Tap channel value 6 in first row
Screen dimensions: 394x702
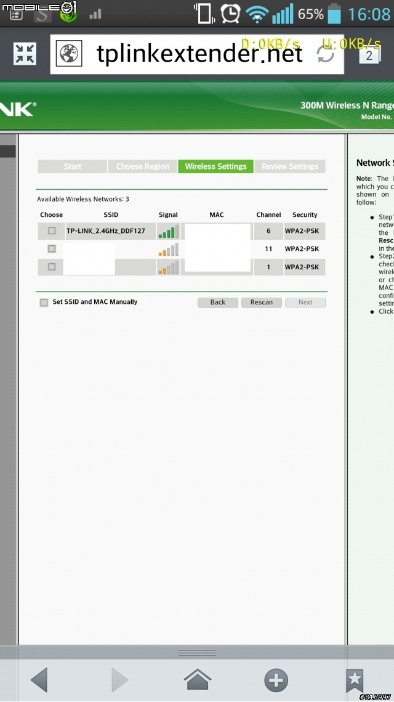268,231
